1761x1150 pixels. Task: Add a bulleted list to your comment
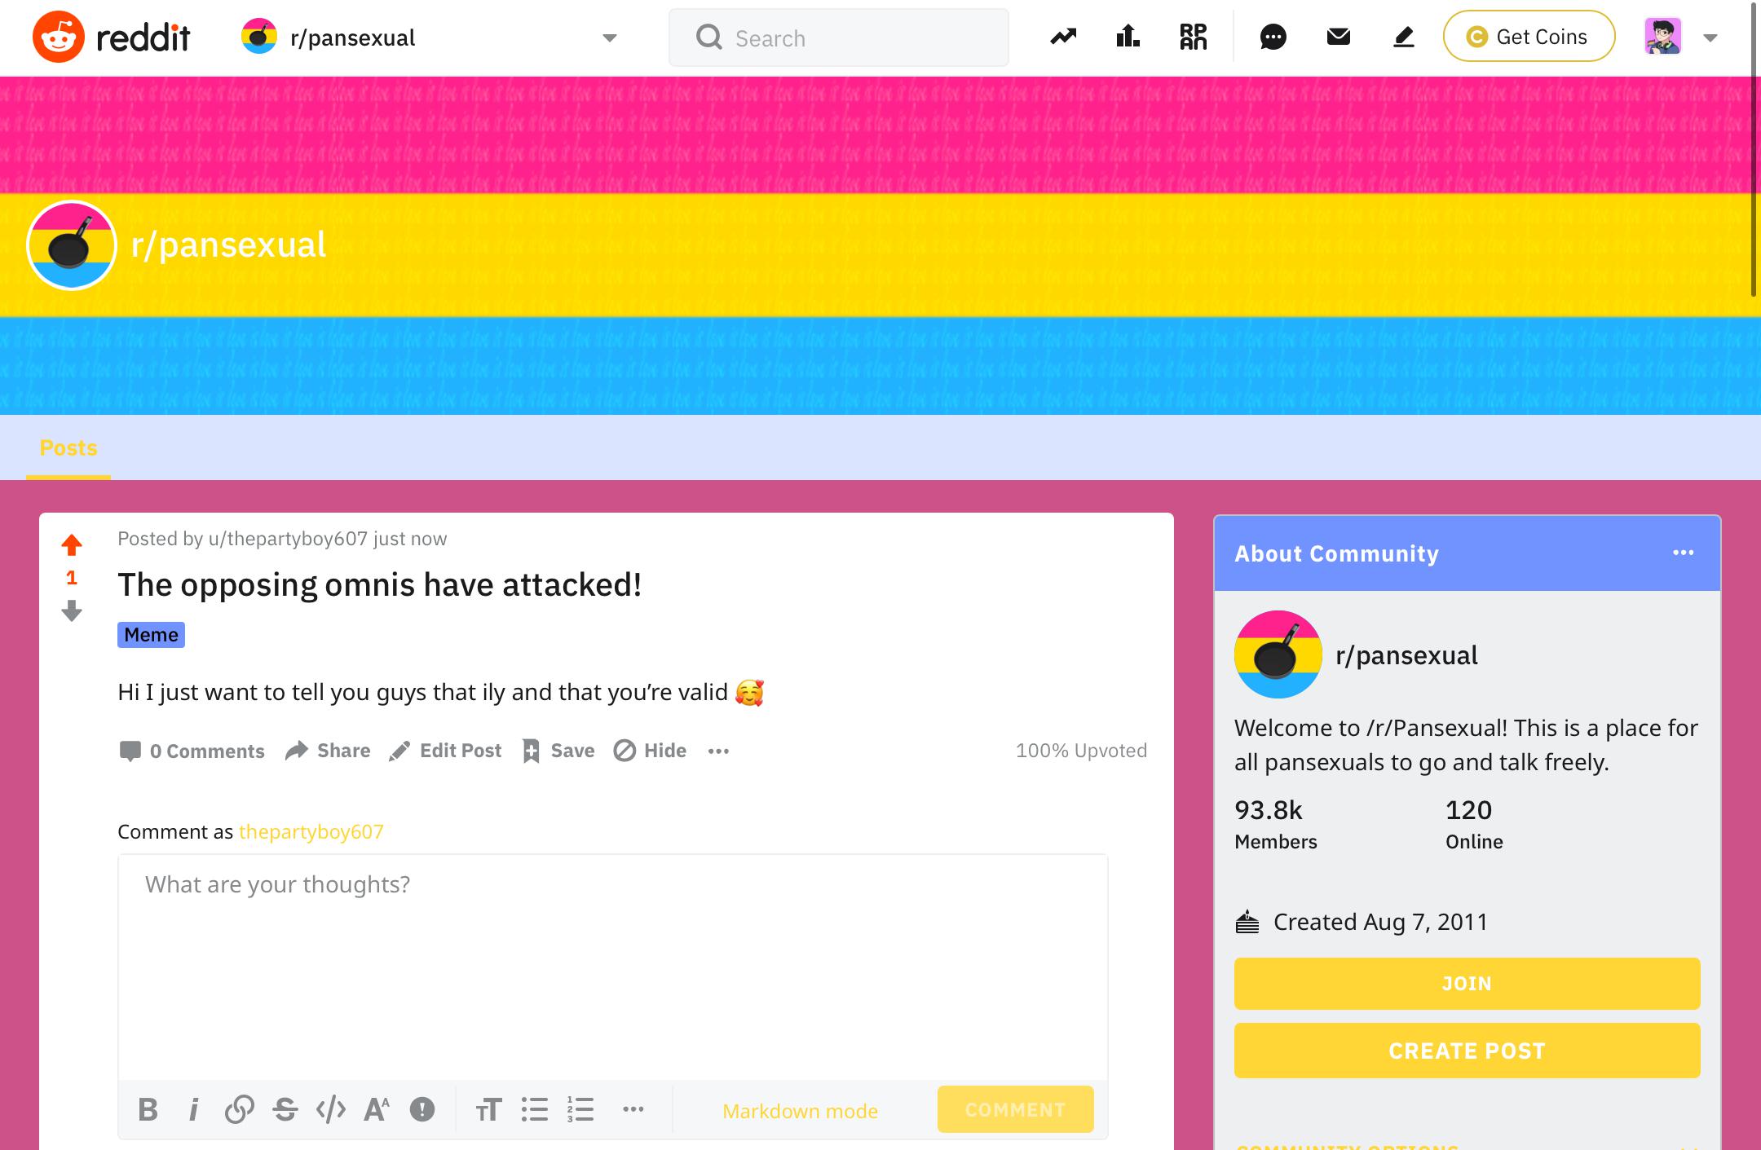click(x=534, y=1109)
